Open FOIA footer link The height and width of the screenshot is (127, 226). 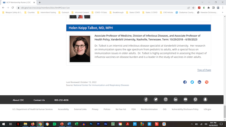pos(133,109)
